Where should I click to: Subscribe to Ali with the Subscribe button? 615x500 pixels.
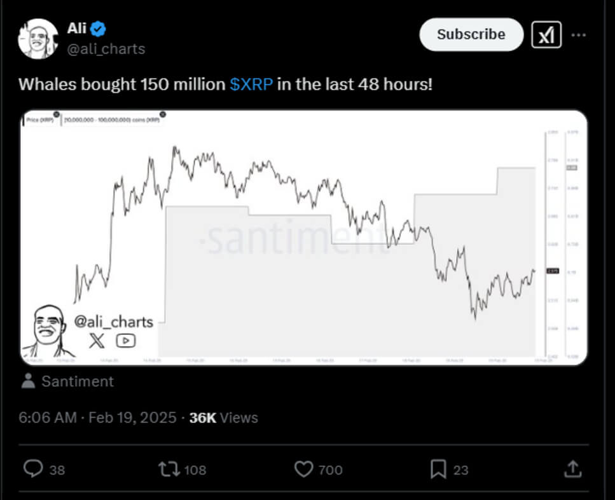471,34
